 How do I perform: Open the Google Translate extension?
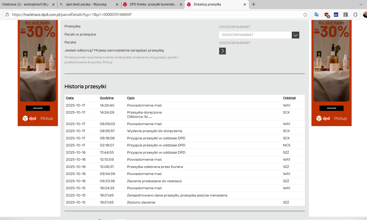tap(316, 15)
